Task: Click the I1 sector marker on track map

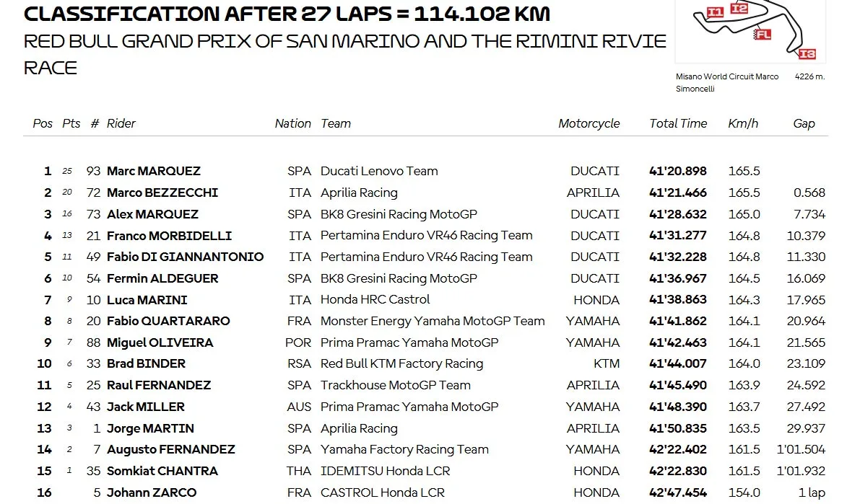Action: [x=715, y=12]
